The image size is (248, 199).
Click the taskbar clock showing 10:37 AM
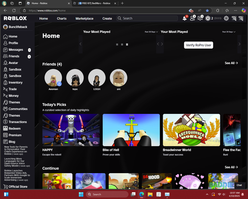pyautogui.click(x=234, y=194)
